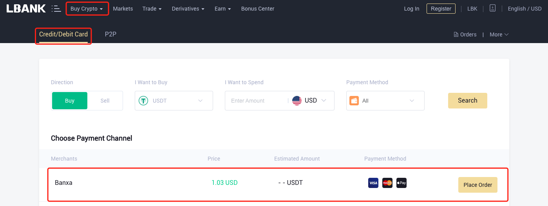Expand the USDT coin dropdown
This screenshot has height=206, width=548.
(174, 101)
